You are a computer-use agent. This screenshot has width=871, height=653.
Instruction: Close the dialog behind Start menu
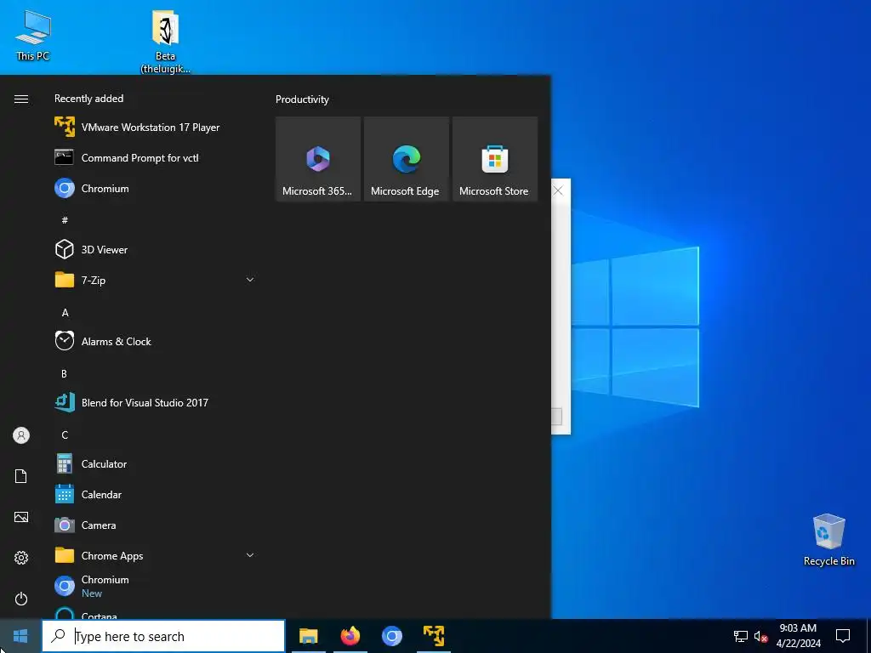[558, 191]
